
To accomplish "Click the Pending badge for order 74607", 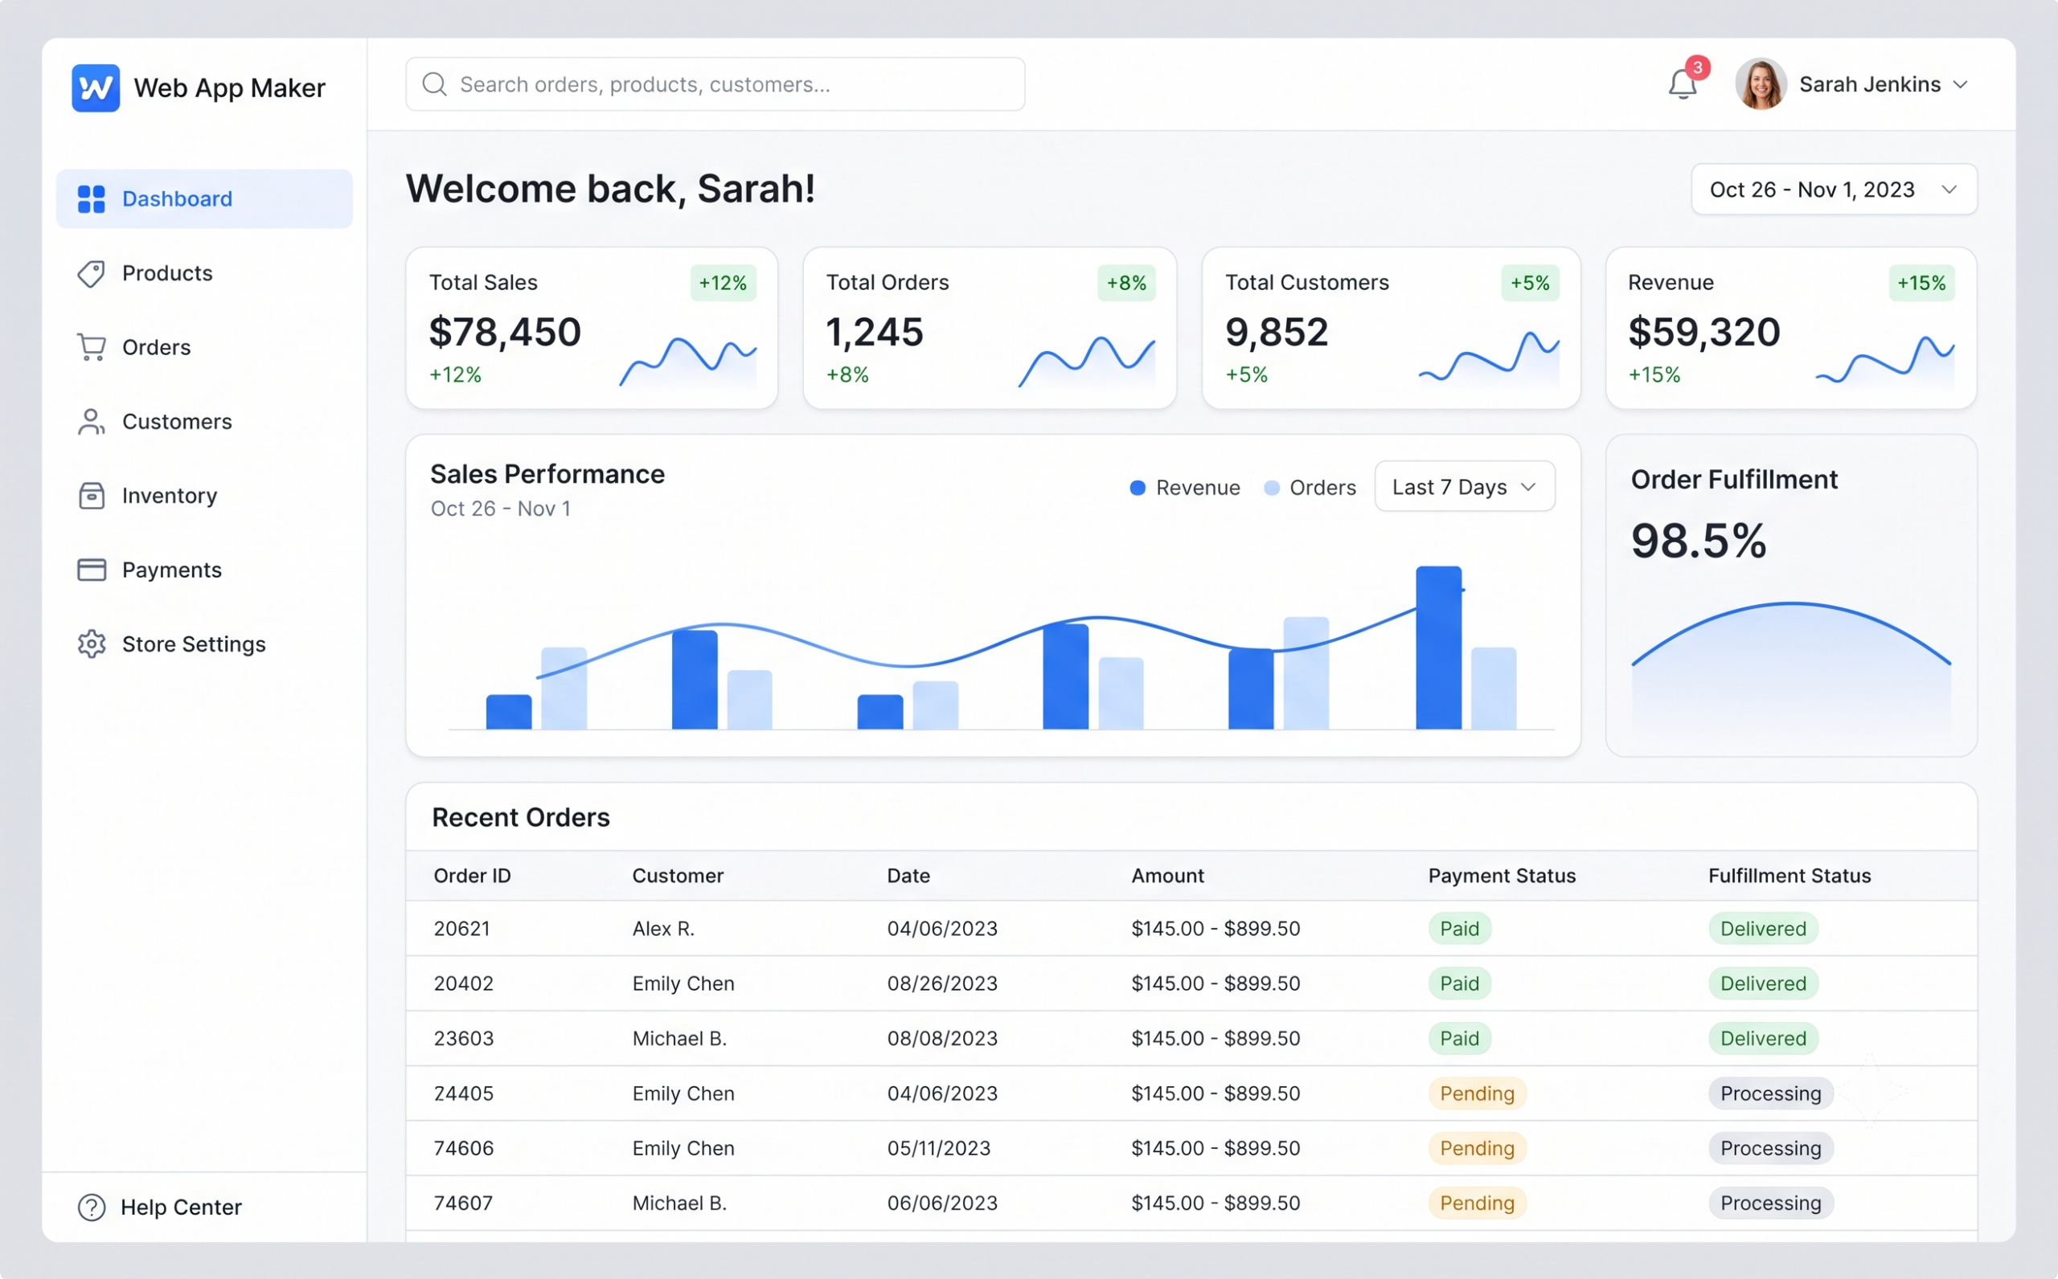I will [1478, 1203].
